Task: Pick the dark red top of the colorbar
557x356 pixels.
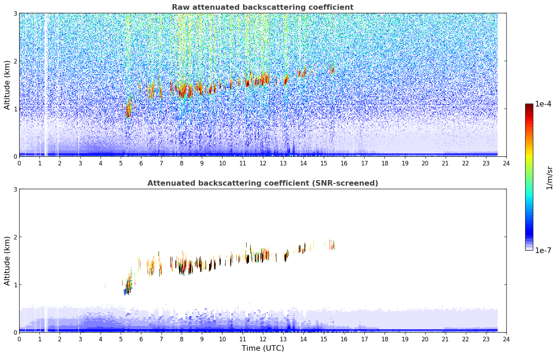Action: 529,106
